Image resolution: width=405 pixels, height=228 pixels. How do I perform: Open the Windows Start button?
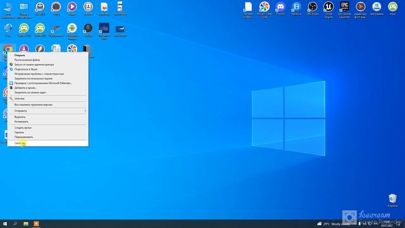[5, 224]
